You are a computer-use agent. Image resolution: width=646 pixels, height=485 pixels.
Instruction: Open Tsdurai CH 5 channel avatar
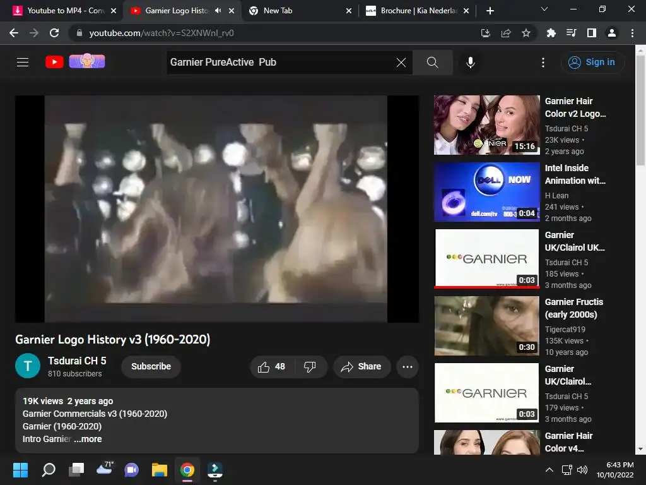pos(28,366)
